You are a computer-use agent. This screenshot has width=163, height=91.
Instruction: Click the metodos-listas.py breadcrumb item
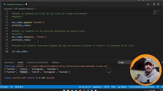25,9
